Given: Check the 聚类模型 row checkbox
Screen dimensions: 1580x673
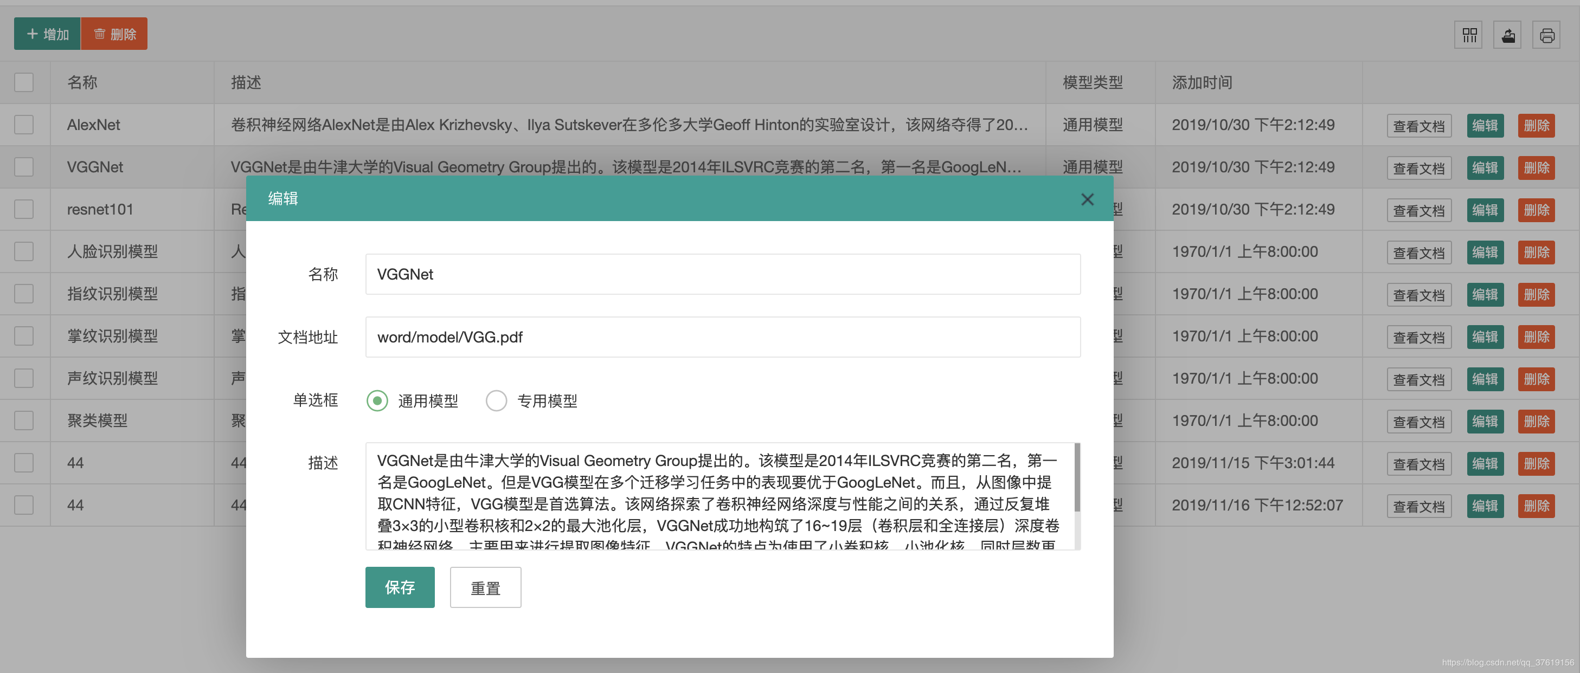Looking at the screenshot, I should [24, 420].
